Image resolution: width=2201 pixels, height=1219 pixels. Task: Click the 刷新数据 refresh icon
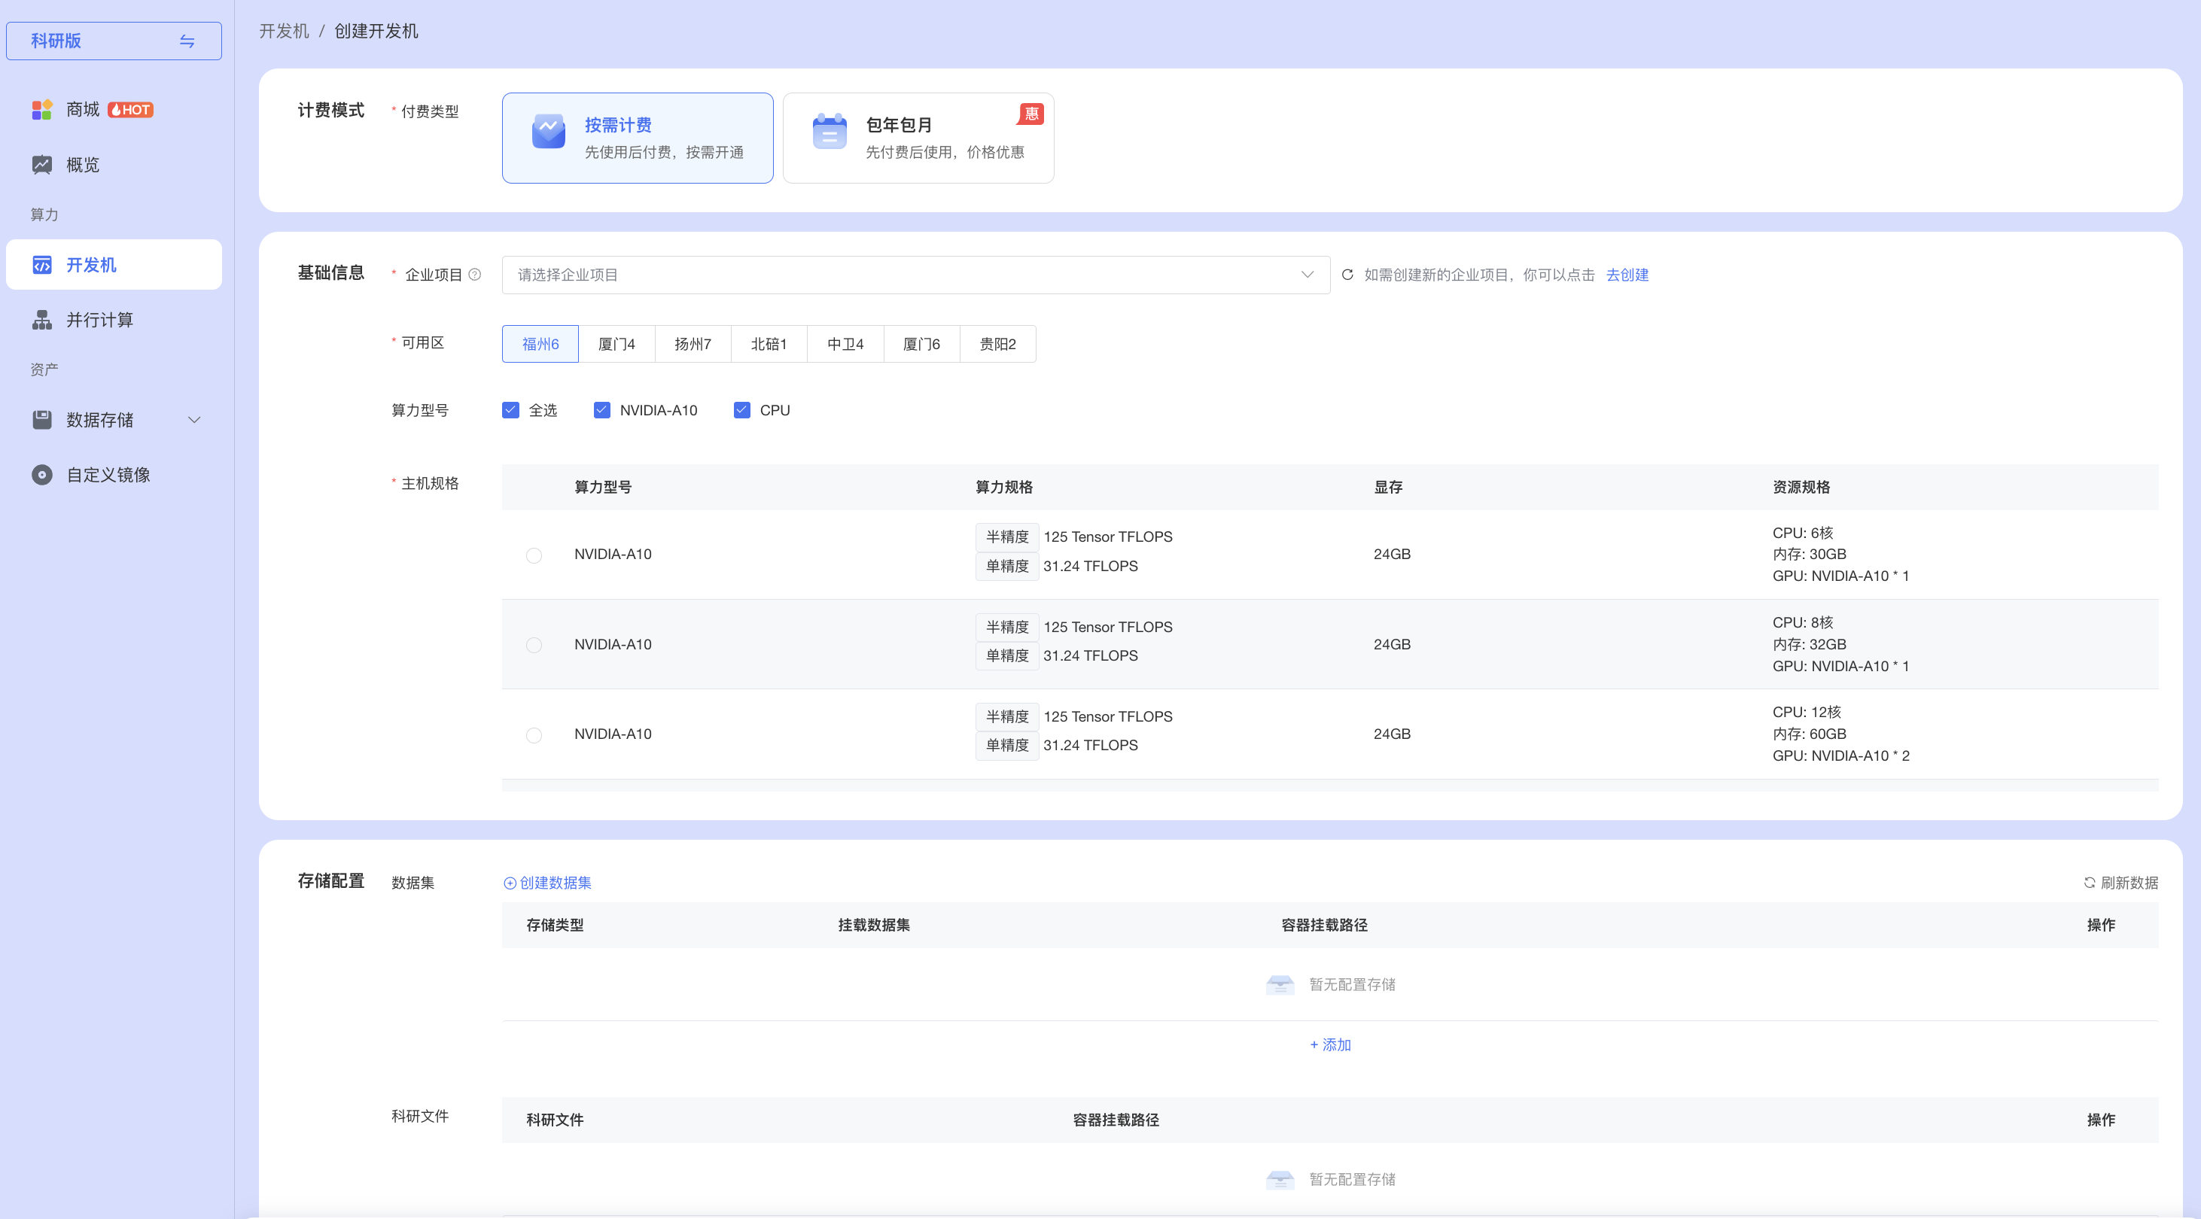(x=2089, y=883)
